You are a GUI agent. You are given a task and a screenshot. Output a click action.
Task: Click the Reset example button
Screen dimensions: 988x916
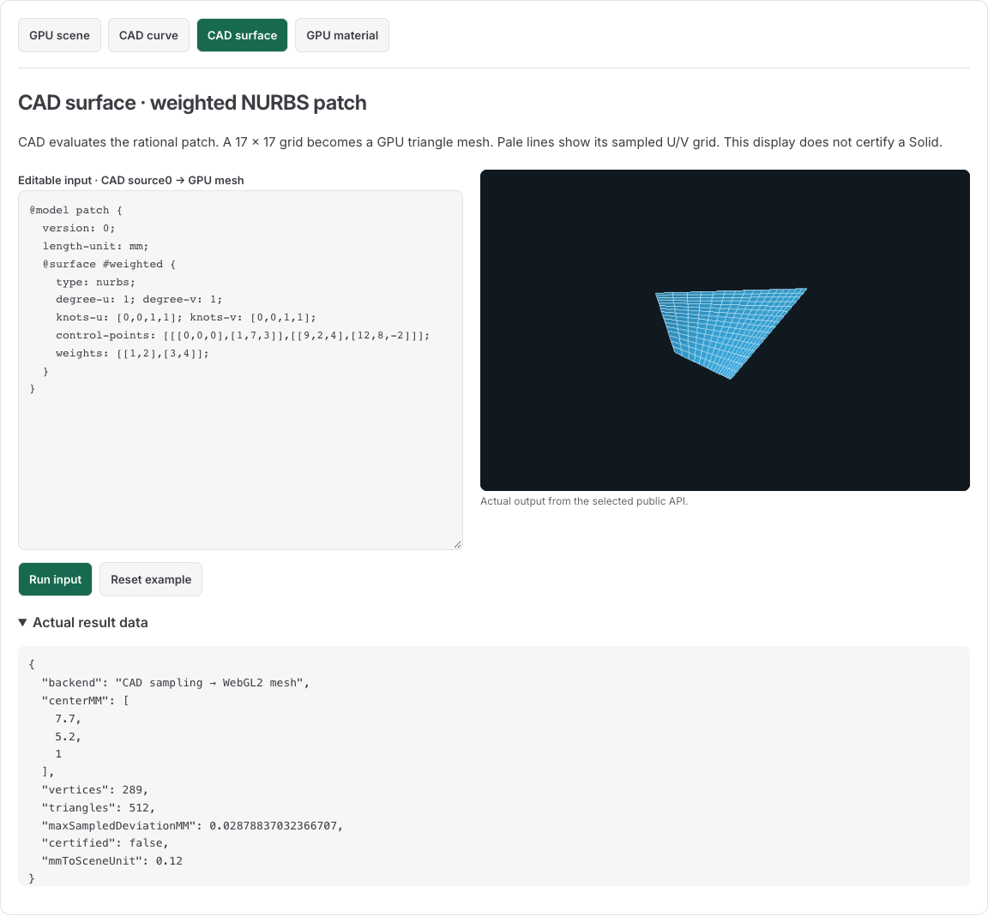point(151,579)
